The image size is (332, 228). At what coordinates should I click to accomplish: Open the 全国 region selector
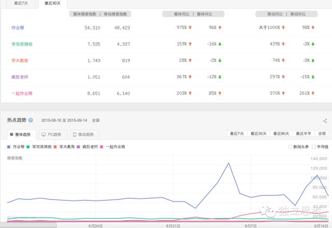pos(95,120)
